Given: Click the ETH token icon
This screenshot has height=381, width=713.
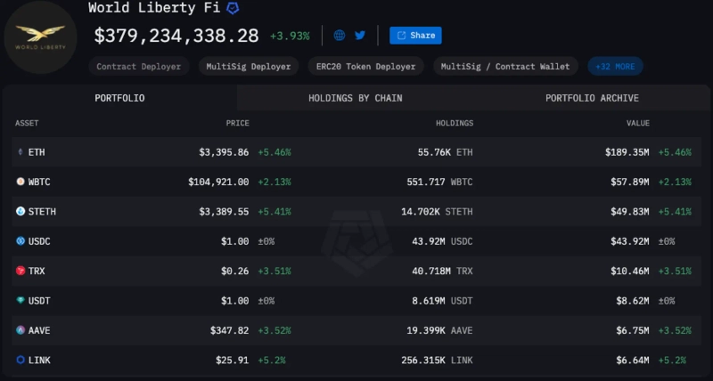Looking at the screenshot, I should 20,152.
